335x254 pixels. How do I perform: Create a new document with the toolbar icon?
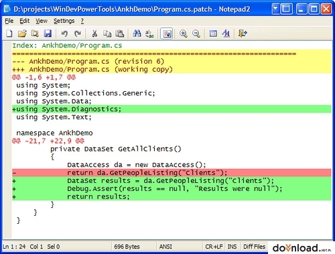pos(9,34)
